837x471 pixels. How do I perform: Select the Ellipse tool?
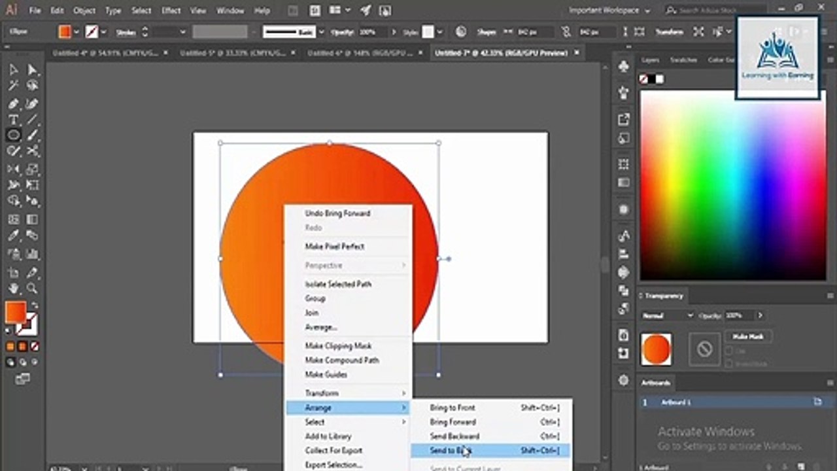tap(13, 135)
